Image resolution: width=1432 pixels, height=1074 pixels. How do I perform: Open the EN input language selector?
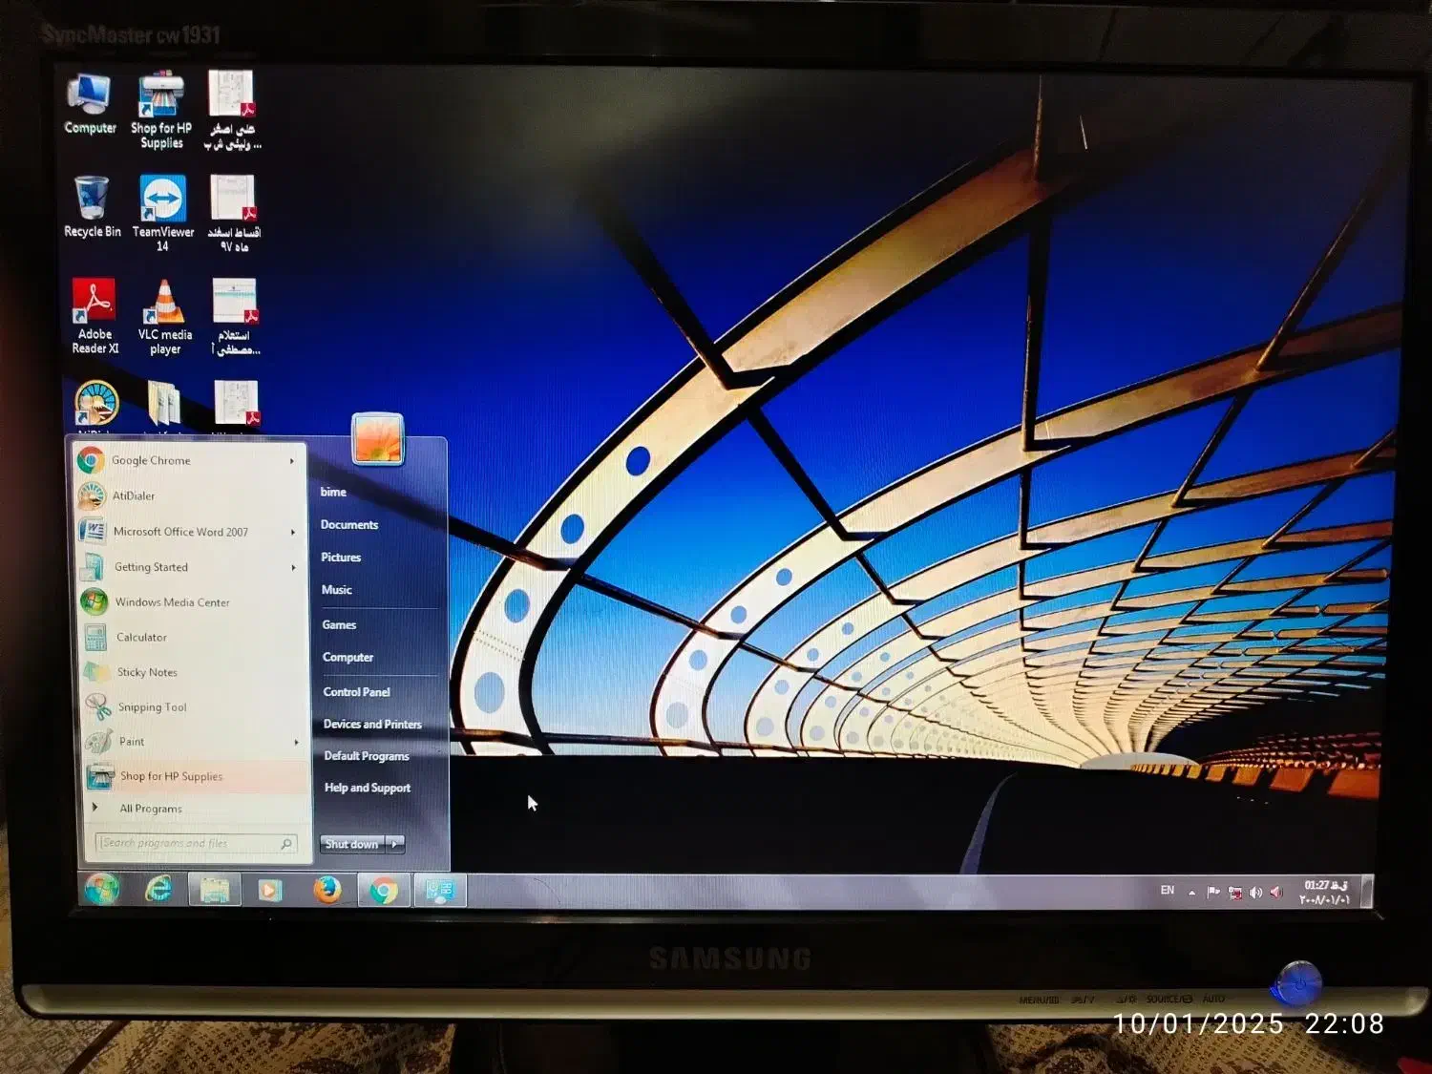[1167, 891]
